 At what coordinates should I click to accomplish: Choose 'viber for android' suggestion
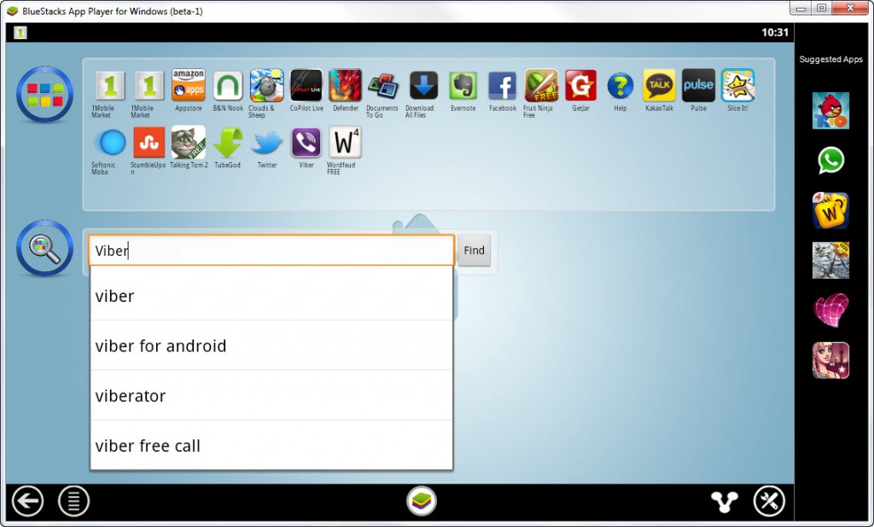(x=271, y=346)
